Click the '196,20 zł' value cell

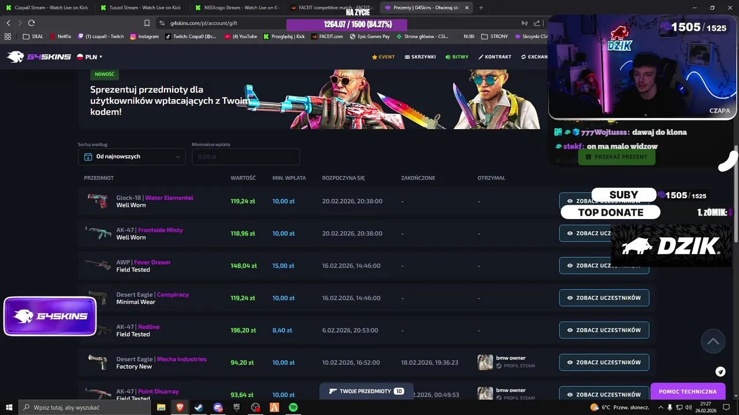[243, 330]
